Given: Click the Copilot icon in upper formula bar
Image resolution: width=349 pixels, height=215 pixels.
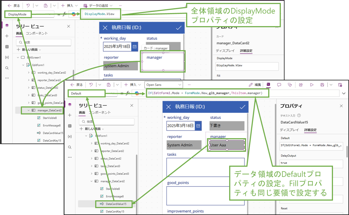Looking at the screenshot, I should tap(74, 14).
